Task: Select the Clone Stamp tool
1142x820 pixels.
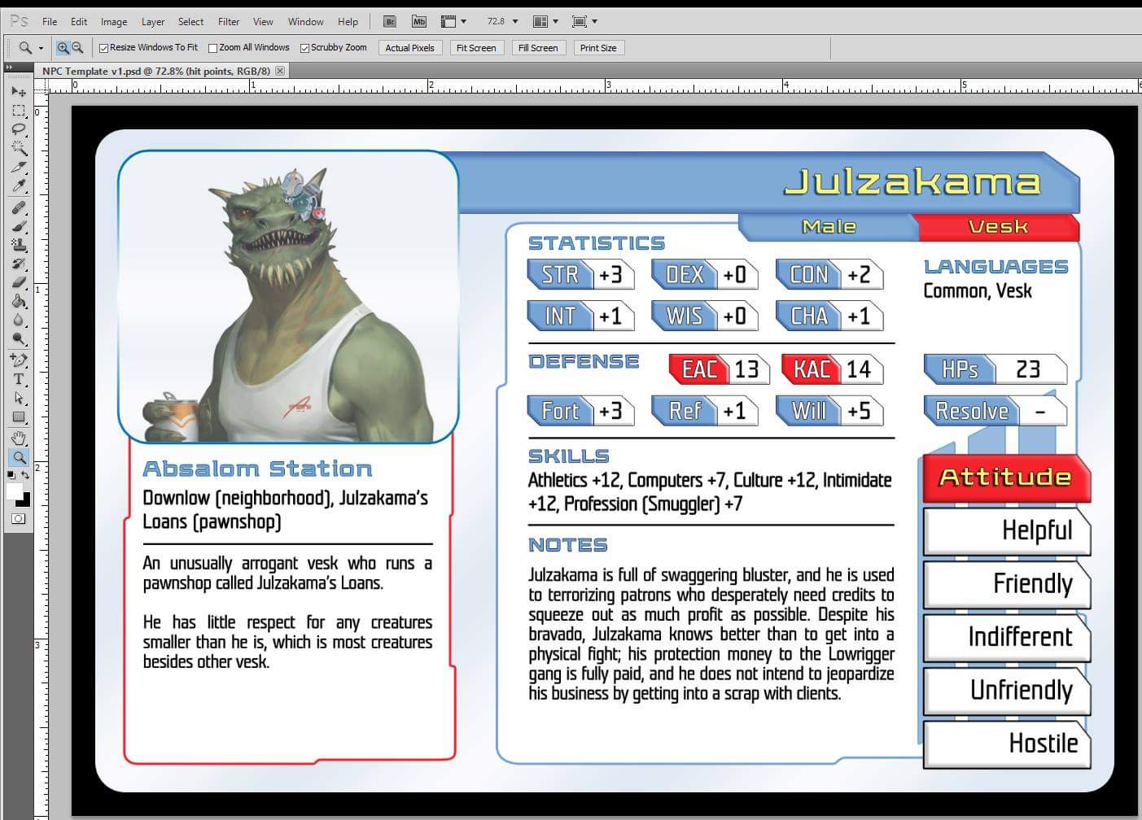Action: coord(19,246)
